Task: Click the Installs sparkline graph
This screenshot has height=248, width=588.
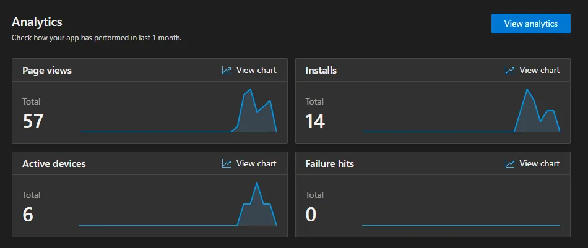Action: [x=532, y=114]
